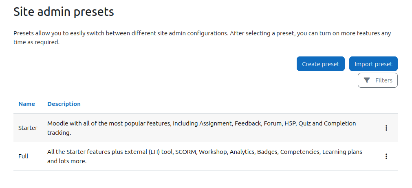Viewport: 412px width, 188px height.
Task: Expand the Filters panel
Action: 378,80
